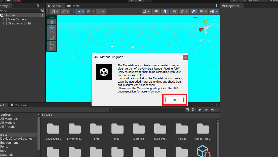Click the scene camera settings icon
This screenshot has height=157, width=278.
coord(202,11)
